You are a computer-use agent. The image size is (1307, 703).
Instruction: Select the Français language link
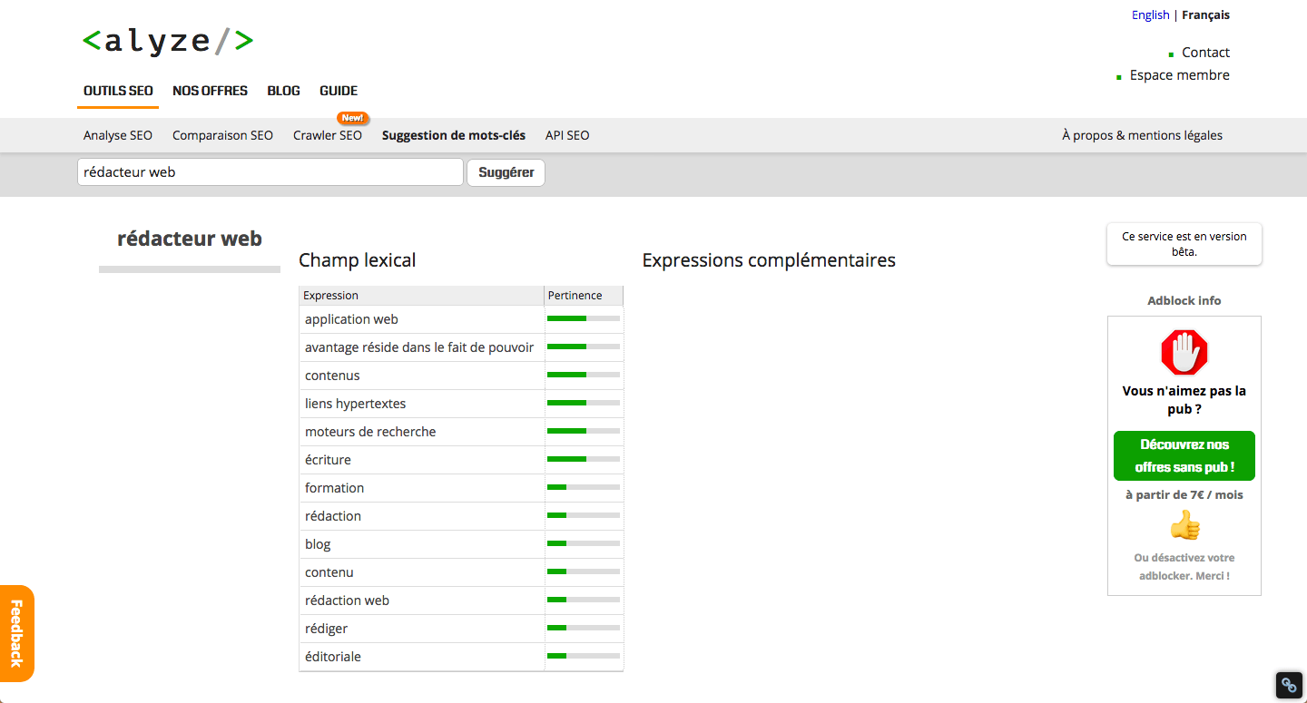(1205, 15)
